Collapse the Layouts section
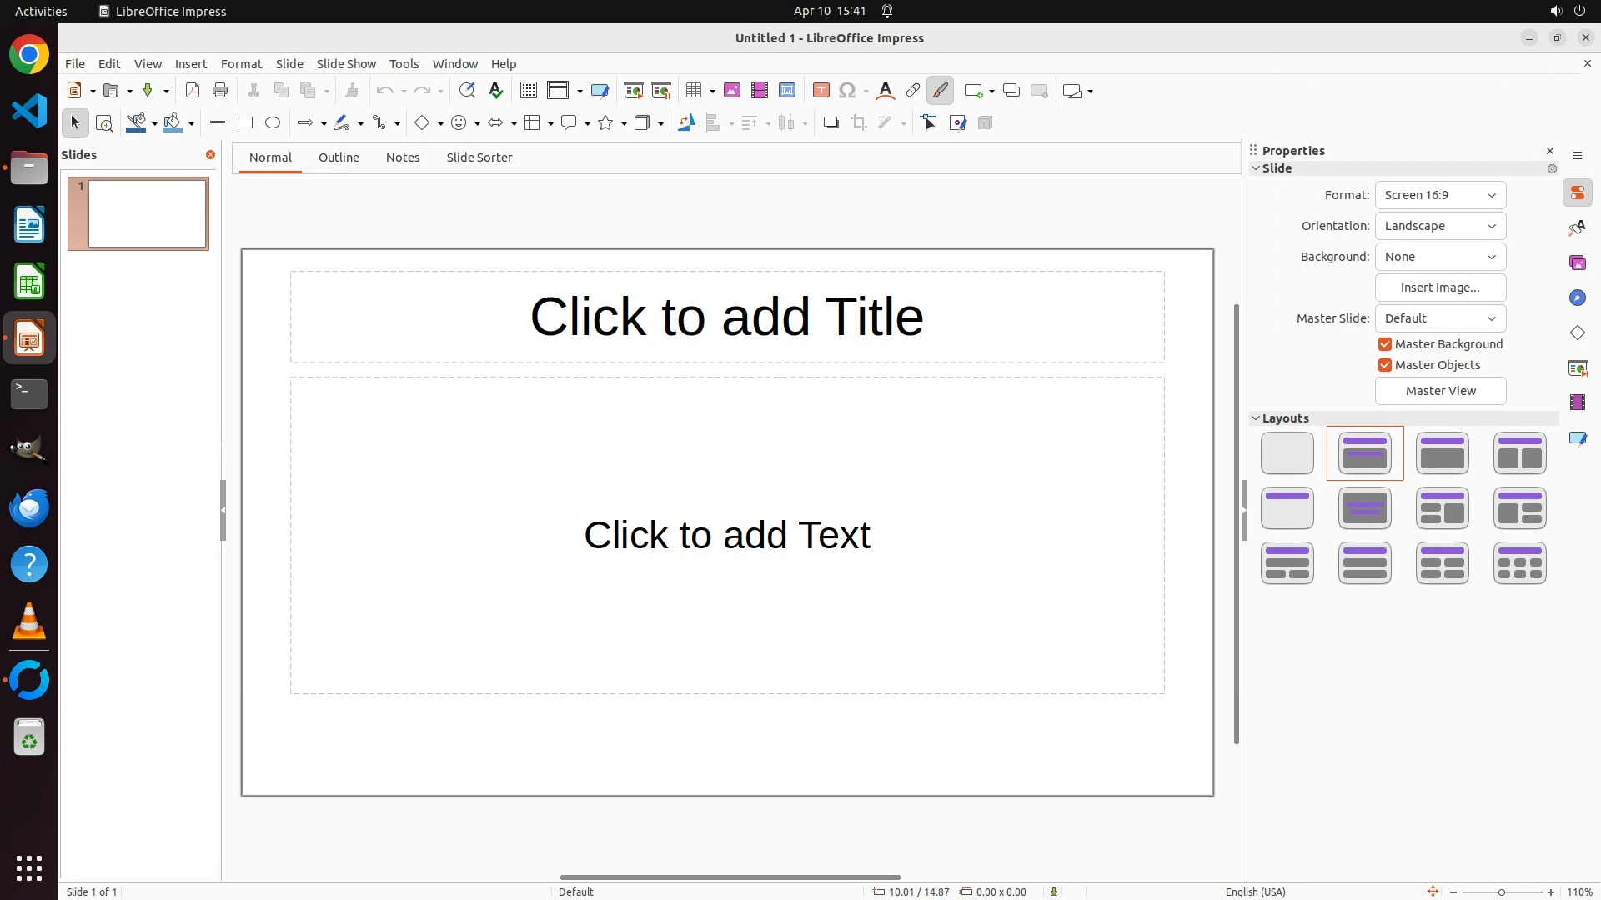The height and width of the screenshot is (900, 1601). click(x=1256, y=418)
